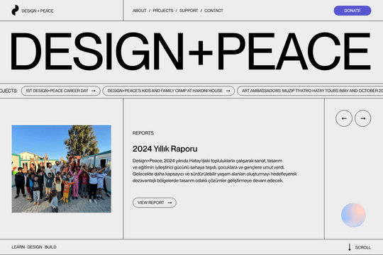Click the Learn · Design · Build tagline

[34, 247]
